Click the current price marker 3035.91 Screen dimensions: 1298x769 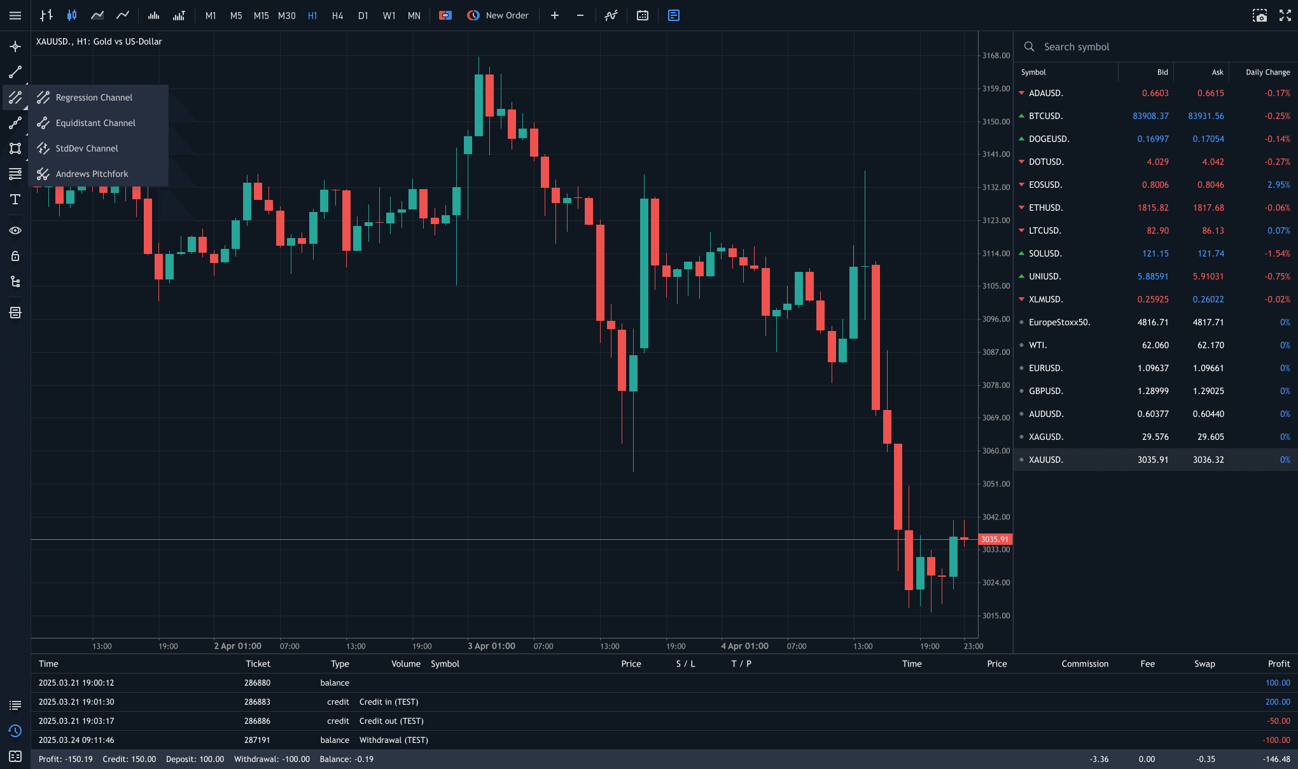tap(994, 539)
